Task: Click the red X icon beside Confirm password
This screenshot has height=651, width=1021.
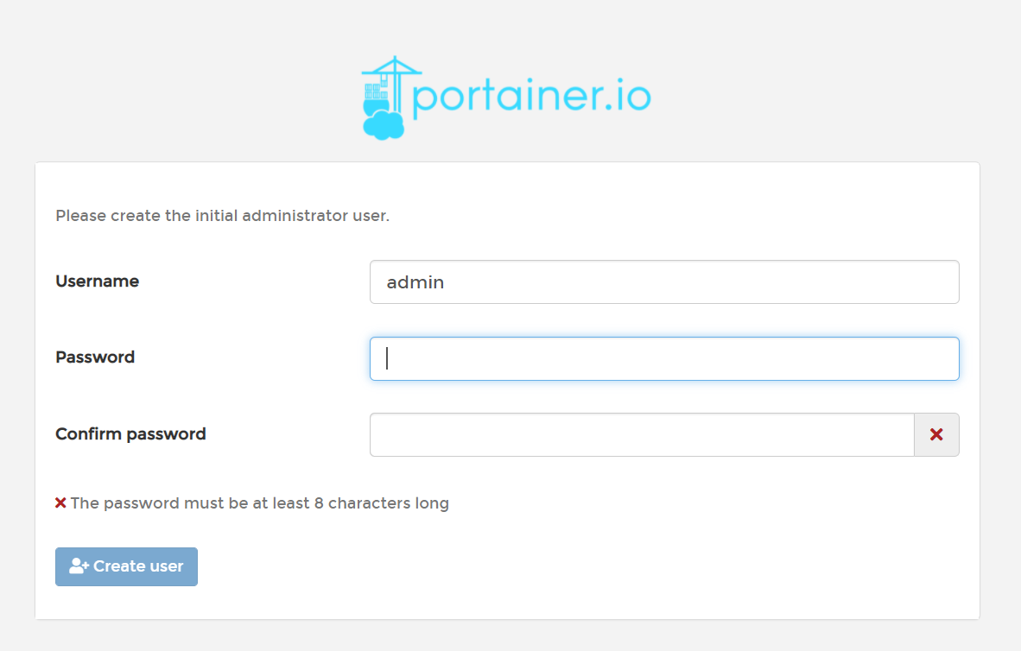Action: 936,435
